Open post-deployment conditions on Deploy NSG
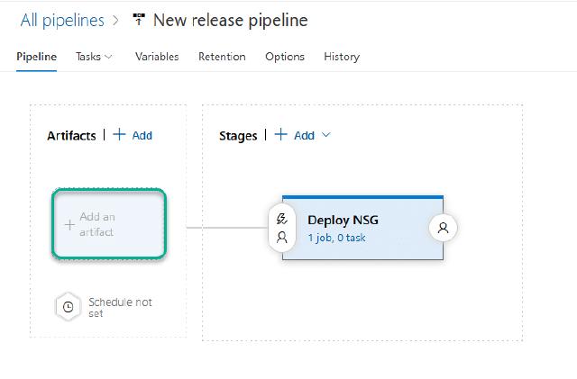The width and height of the screenshot is (577, 379). coord(443,228)
